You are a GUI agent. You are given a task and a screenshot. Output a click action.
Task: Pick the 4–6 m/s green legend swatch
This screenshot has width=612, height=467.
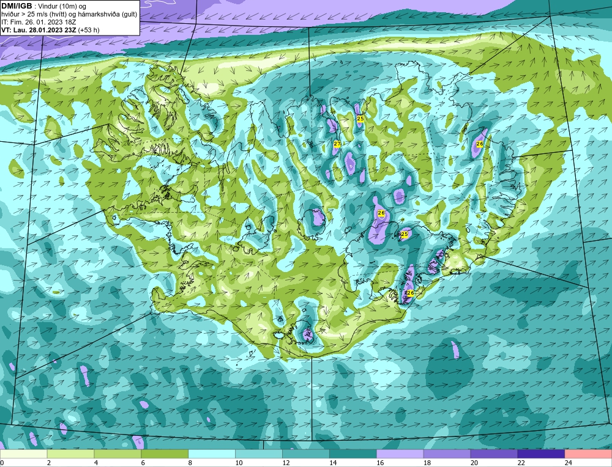[x=118, y=454]
